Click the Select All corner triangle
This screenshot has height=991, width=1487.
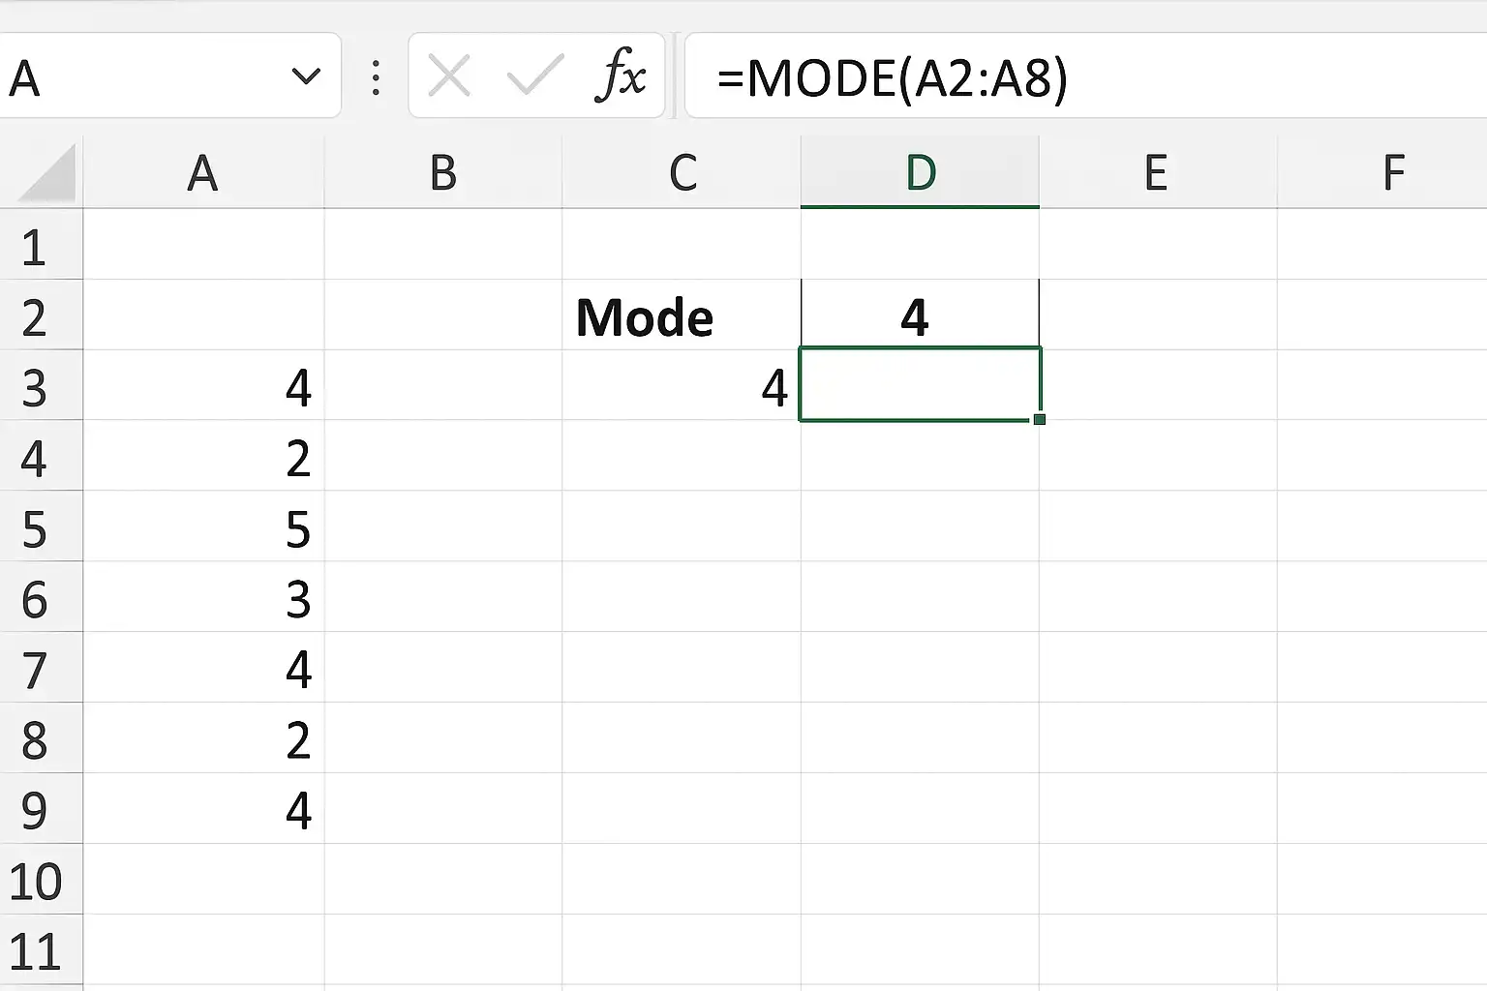[x=46, y=174]
